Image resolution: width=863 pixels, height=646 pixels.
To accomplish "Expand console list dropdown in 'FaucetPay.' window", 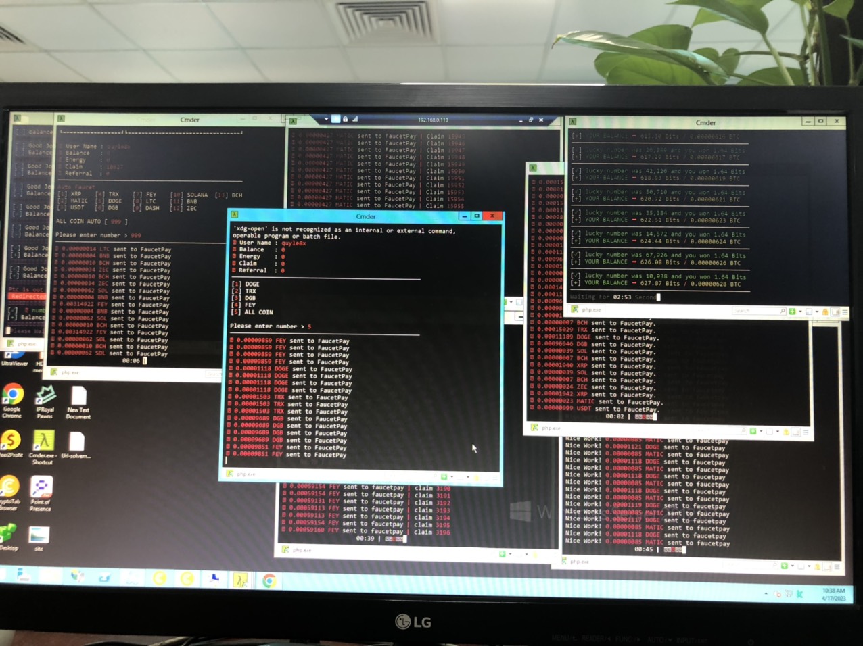I will (x=777, y=431).
